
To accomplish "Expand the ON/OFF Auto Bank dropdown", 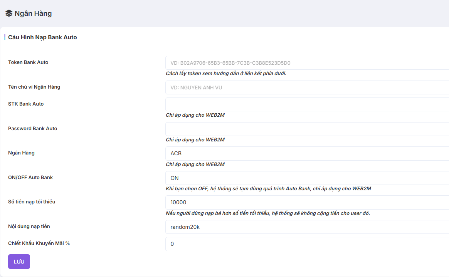I will point(307,178).
